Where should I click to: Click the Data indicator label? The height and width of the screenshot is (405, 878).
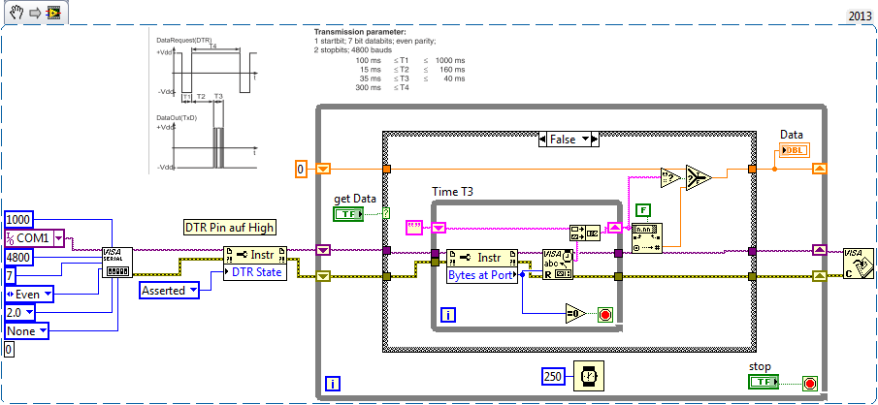click(x=792, y=135)
